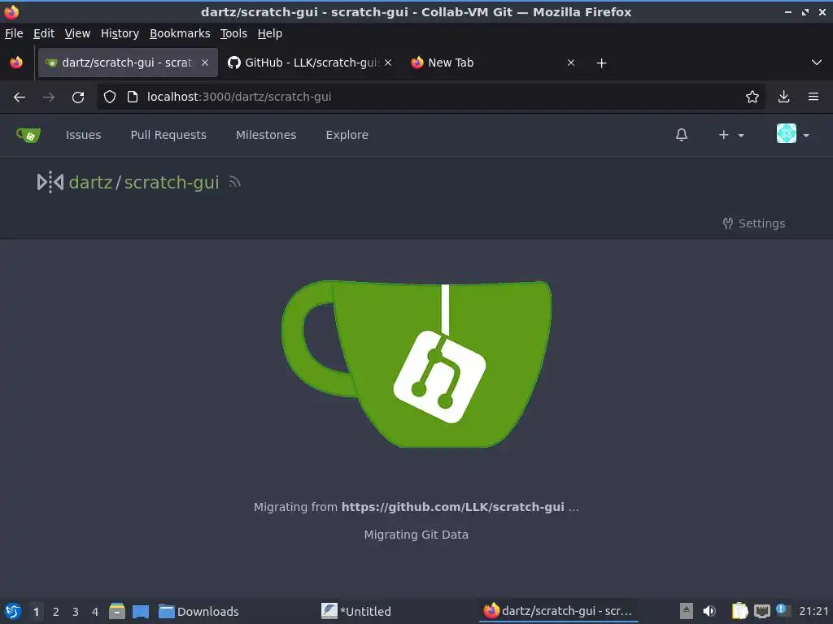Reload the current page
The width and height of the screenshot is (833, 624).
[78, 97]
